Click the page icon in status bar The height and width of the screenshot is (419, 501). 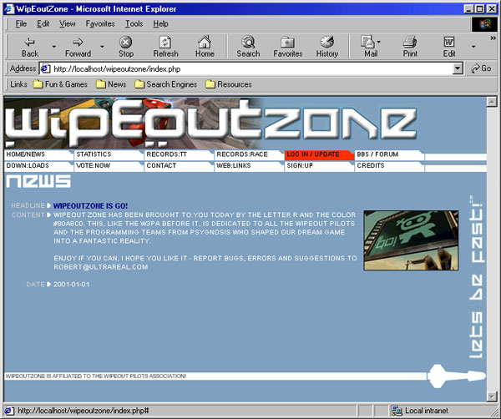coord(9,411)
